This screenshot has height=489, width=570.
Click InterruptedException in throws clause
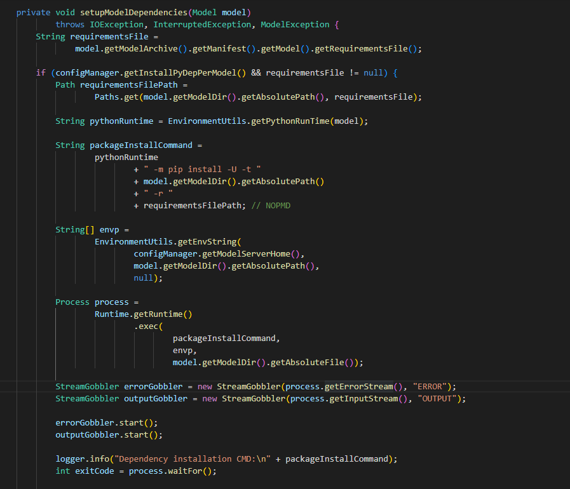click(201, 25)
